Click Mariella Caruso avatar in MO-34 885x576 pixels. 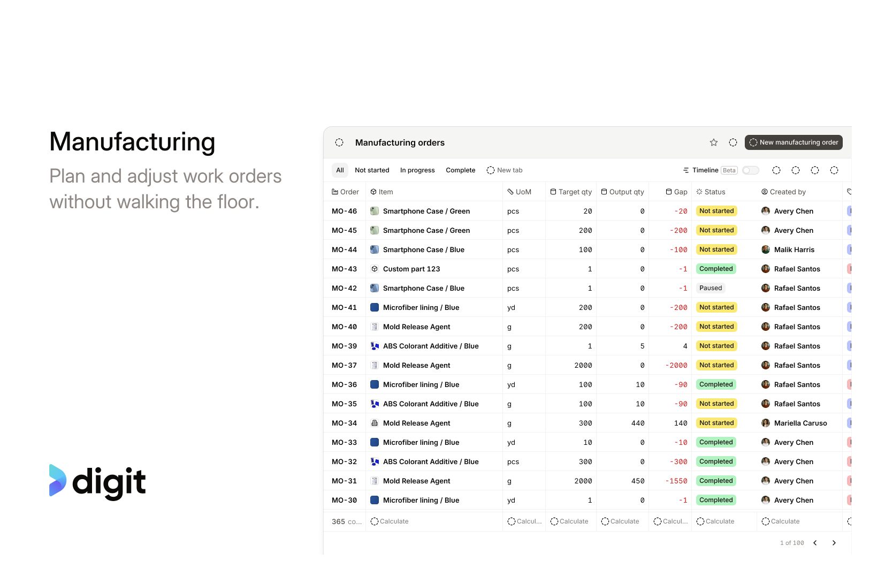[766, 423]
